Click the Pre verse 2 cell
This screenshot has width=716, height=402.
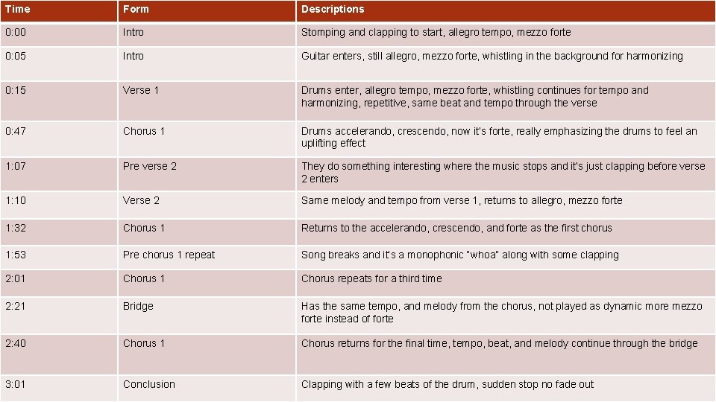[x=150, y=166]
